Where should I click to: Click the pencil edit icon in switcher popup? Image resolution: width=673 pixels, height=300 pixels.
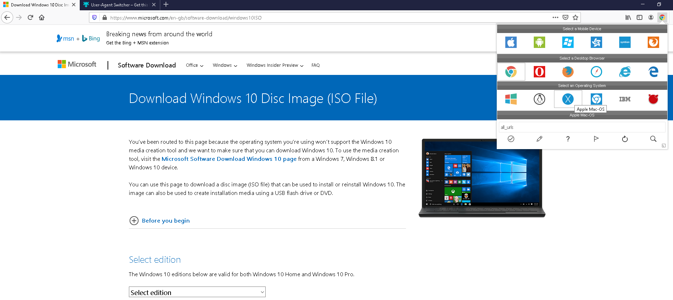(539, 139)
